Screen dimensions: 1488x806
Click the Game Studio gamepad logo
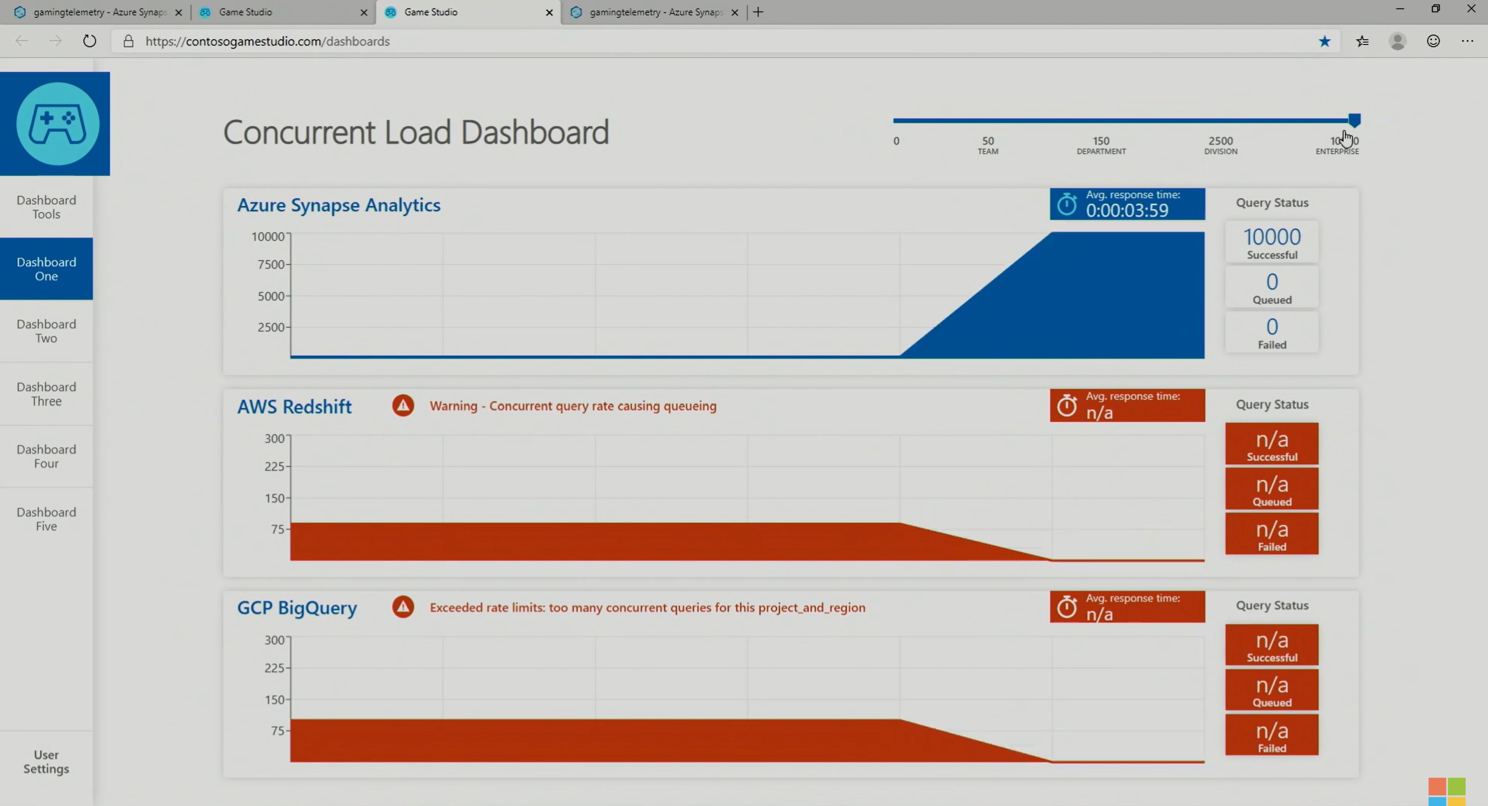coord(58,124)
